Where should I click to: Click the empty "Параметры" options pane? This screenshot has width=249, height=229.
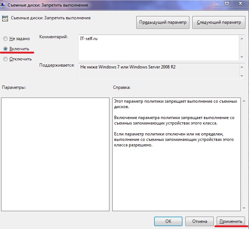pyautogui.click(x=55, y=154)
